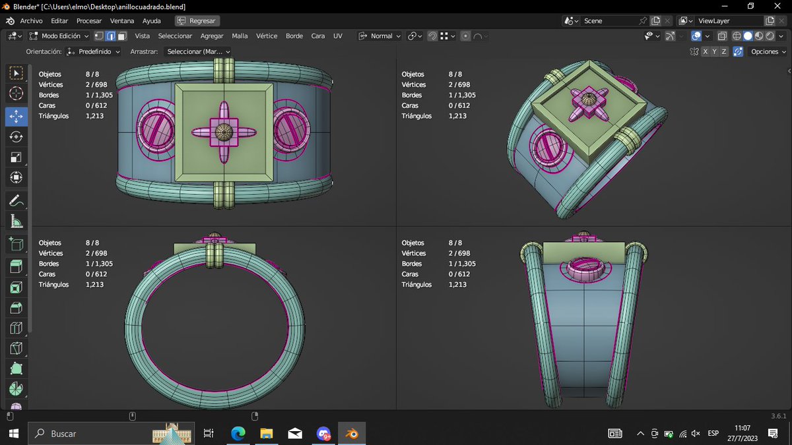Open Blender from the Windows taskbar
Viewport: 792px width, 445px height.
(352, 433)
